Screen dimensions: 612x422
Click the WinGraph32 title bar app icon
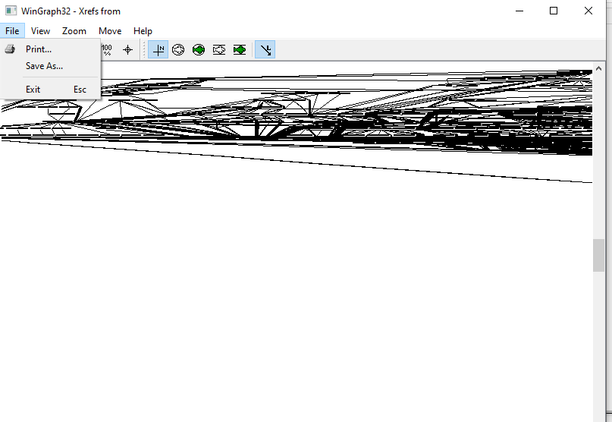pyautogui.click(x=11, y=11)
